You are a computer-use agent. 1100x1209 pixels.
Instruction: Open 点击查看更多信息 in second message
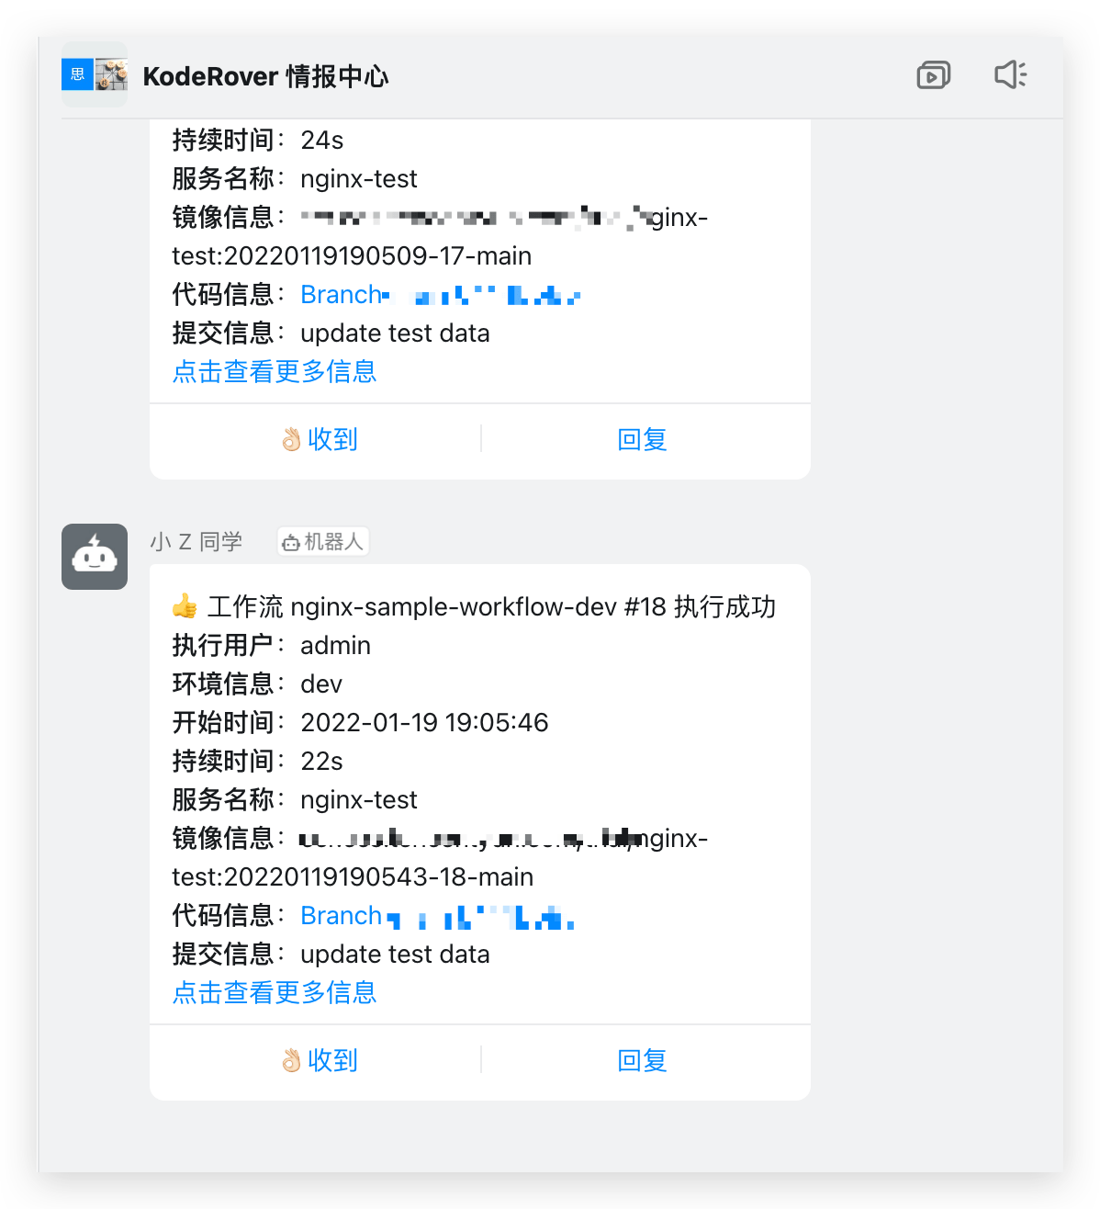274,992
